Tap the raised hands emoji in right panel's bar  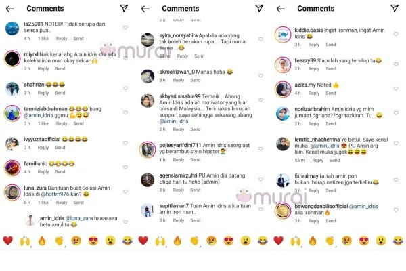[296, 241]
